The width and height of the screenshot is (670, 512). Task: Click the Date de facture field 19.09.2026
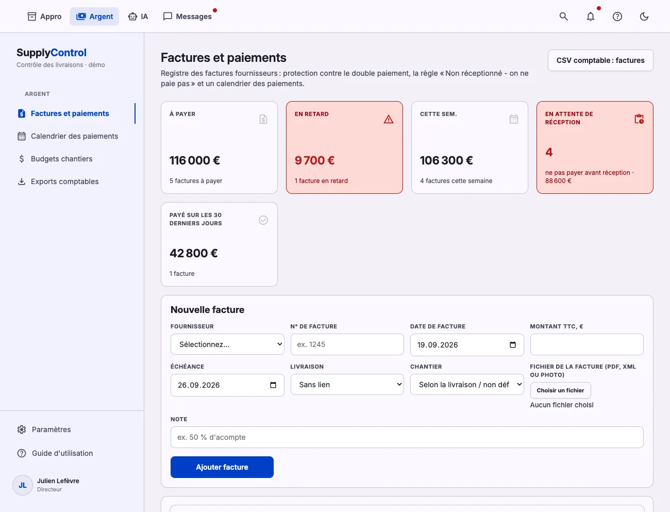(467, 345)
